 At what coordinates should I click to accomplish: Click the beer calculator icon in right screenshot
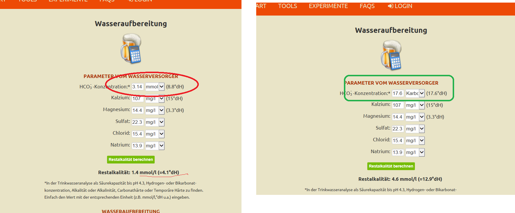tap(391, 55)
